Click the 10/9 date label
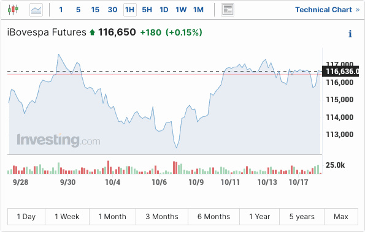The height and width of the screenshot is (232, 365). pyautogui.click(x=196, y=182)
